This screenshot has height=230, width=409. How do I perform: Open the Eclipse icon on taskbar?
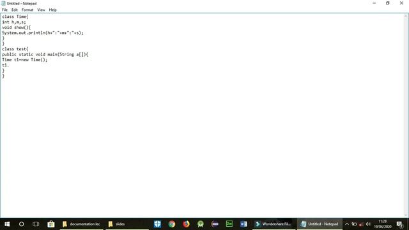(x=215, y=224)
